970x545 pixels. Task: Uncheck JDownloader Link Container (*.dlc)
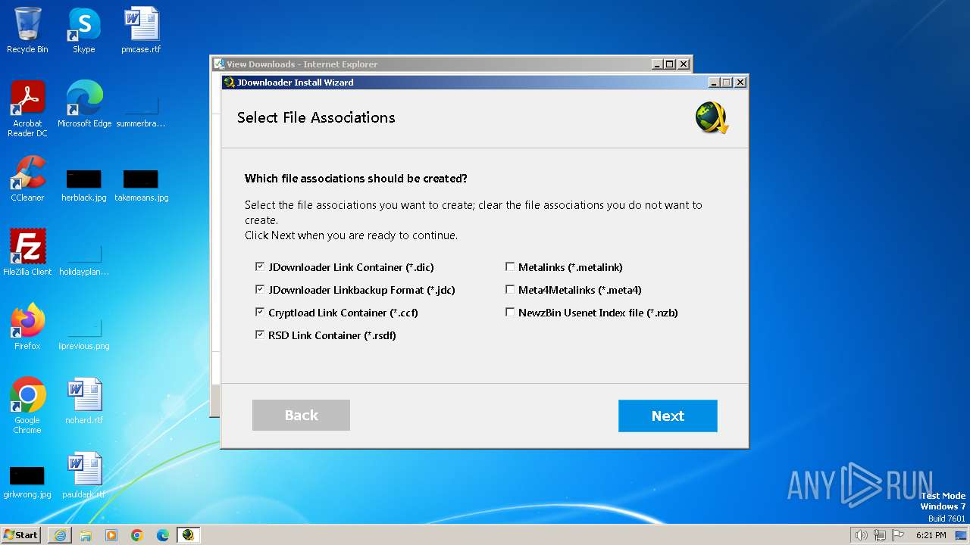[x=260, y=267]
